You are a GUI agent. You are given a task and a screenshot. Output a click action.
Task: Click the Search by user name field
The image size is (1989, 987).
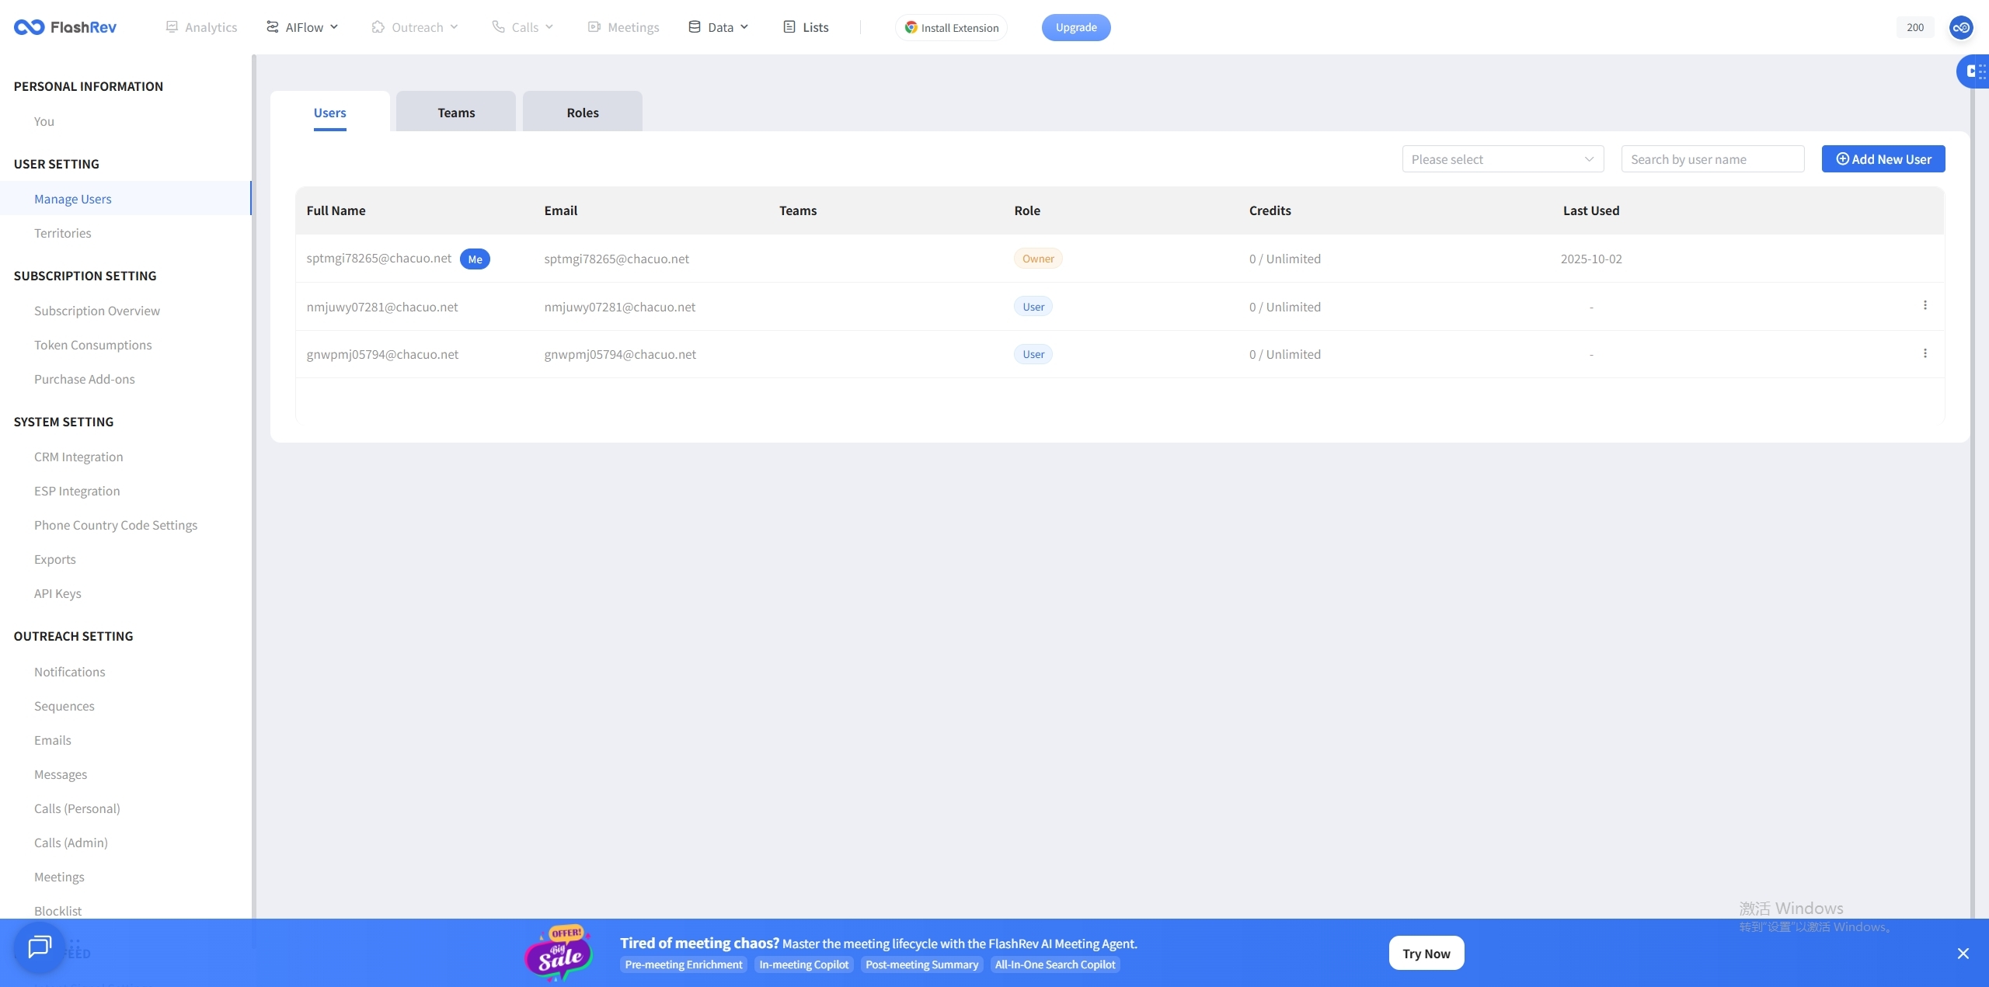click(x=1712, y=159)
